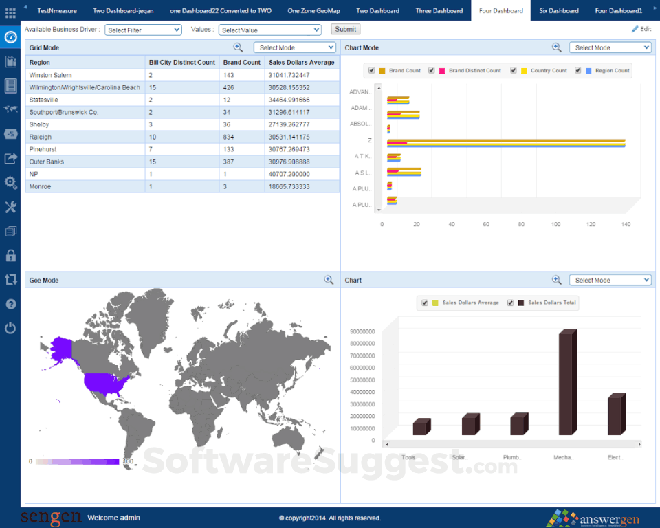The height and width of the screenshot is (528, 660).
Task: Uncheck the Brand Count legend checkbox
Action: [x=372, y=70]
